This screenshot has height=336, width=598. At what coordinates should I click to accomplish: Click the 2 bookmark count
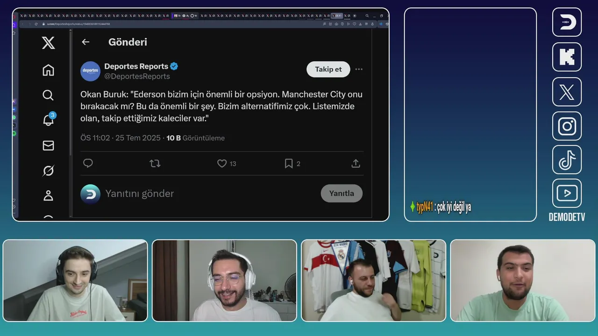[x=299, y=164]
